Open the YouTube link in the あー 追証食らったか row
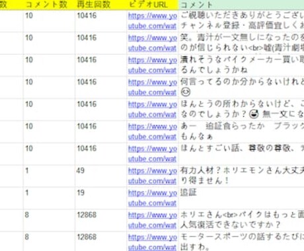The height and width of the screenshot is (251, 304). [153, 131]
